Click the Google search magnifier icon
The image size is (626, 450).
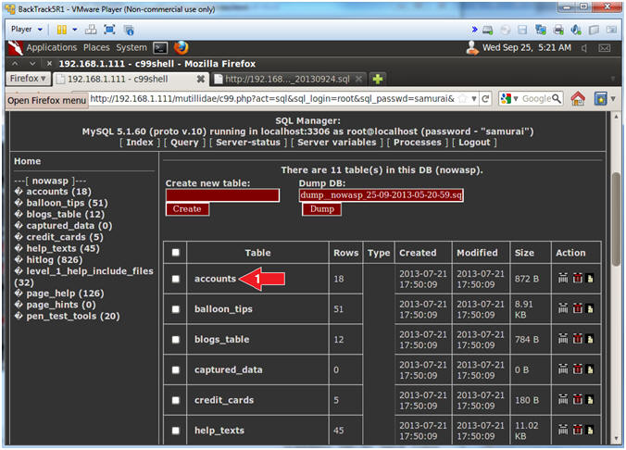(x=557, y=98)
